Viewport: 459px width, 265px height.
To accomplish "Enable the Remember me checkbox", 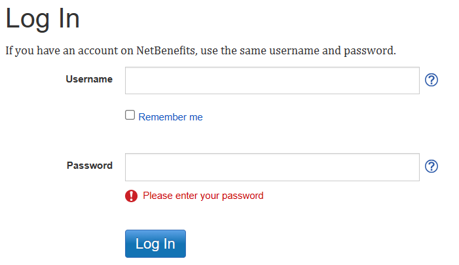I will pyautogui.click(x=130, y=116).
